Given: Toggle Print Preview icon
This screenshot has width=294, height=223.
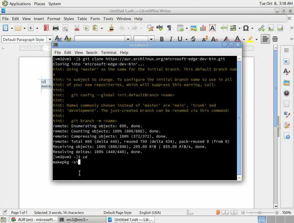Looking at the screenshot, I should point(65,28).
